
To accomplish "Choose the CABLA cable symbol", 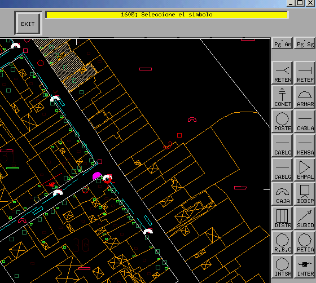I will [305, 121].
